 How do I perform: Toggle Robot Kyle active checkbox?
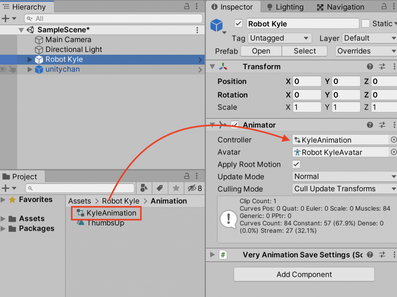pyautogui.click(x=238, y=24)
